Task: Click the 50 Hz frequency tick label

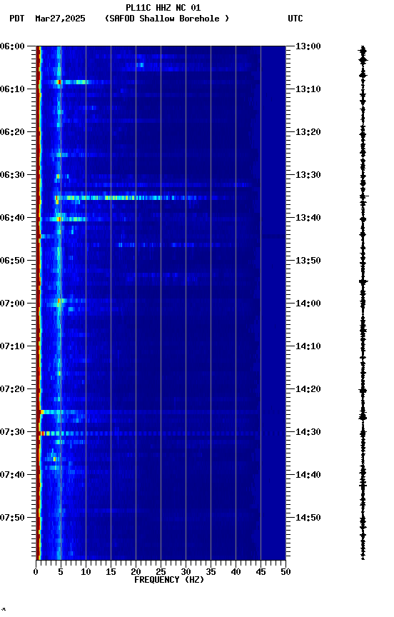Action: (286, 572)
